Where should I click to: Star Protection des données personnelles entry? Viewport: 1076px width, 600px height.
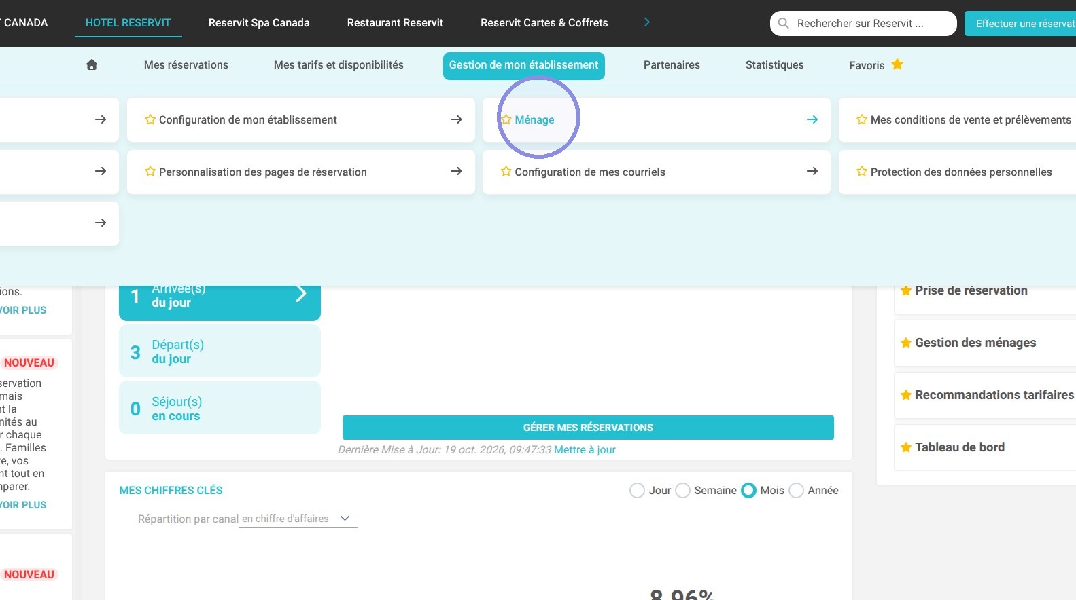pyautogui.click(x=862, y=172)
